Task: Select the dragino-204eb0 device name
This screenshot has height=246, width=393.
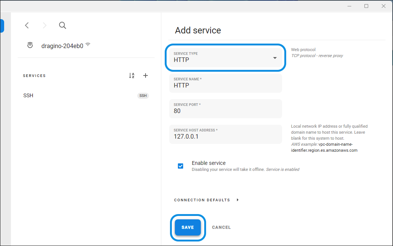Action: 62,46
